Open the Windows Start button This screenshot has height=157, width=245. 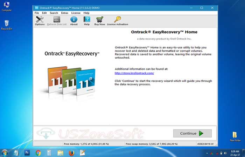[x=5, y=153]
